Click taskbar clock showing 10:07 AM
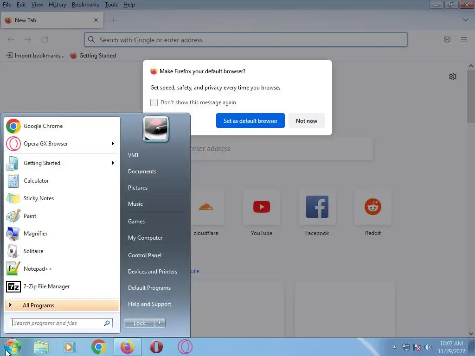This screenshot has height=356, width=475. pyautogui.click(x=451, y=347)
